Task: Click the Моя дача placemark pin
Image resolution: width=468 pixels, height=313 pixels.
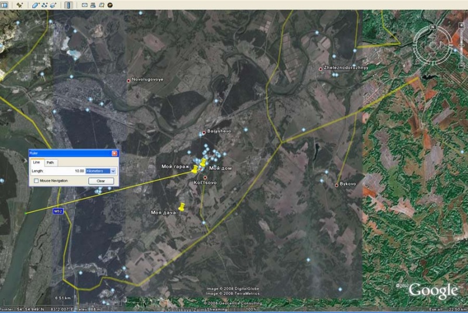Action: (x=181, y=207)
